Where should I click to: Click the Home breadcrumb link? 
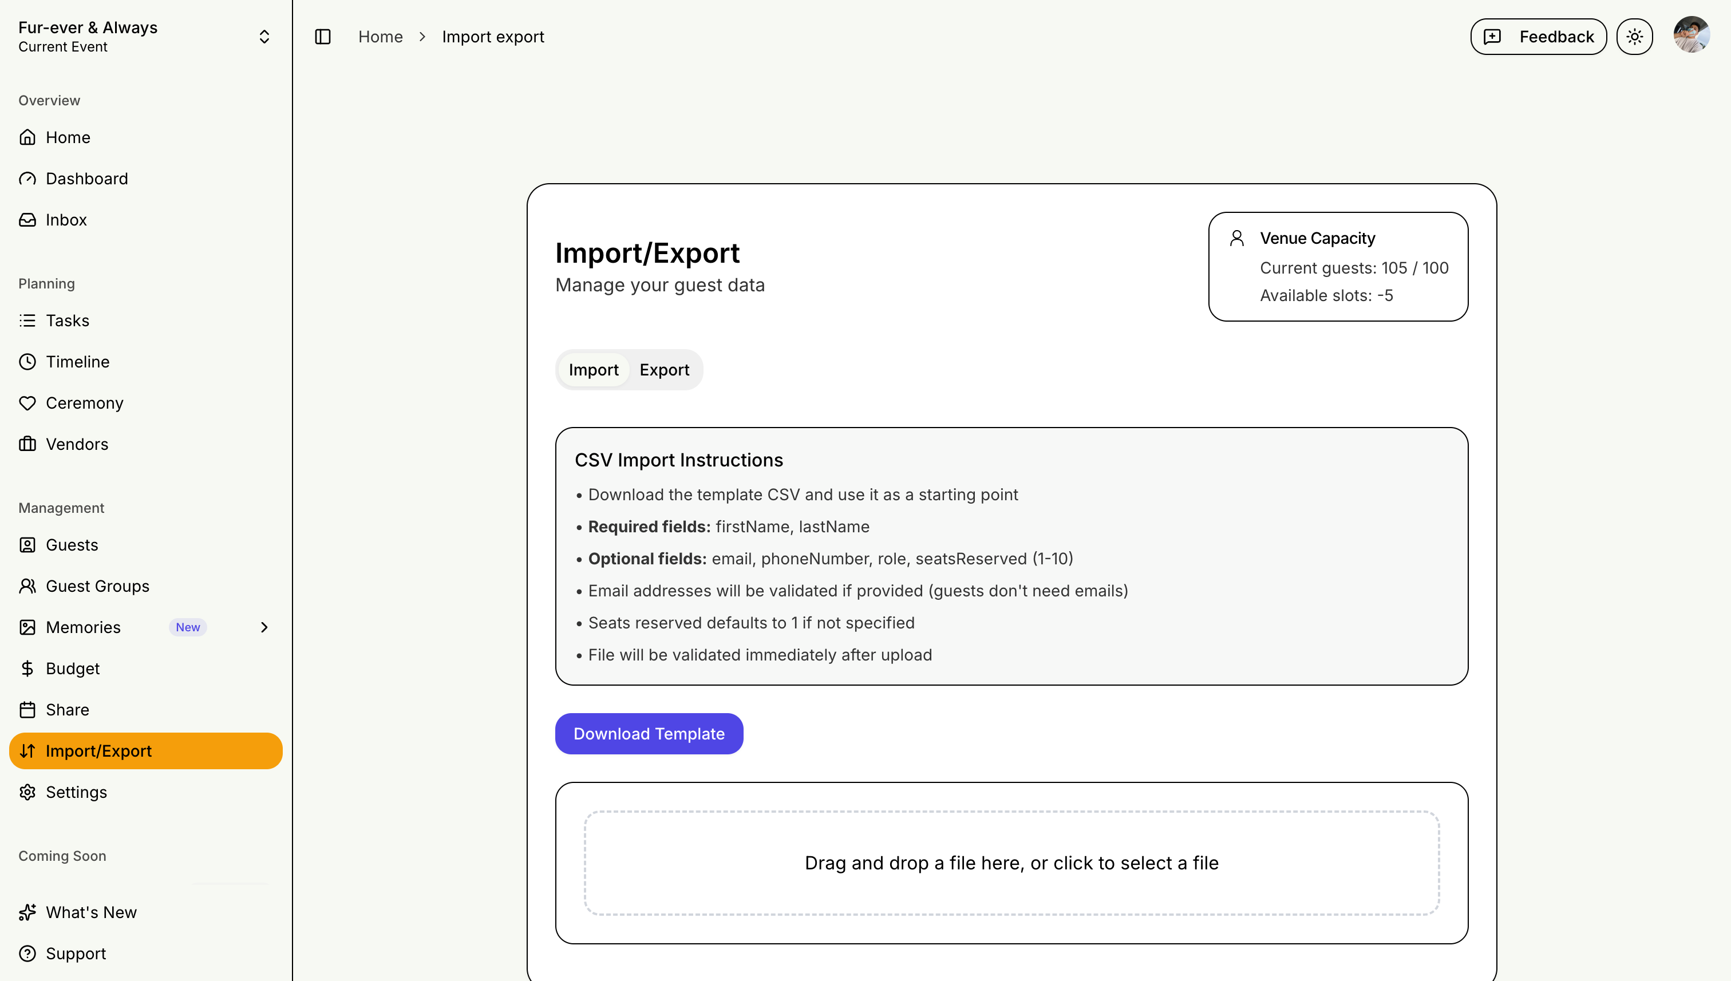(380, 37)
